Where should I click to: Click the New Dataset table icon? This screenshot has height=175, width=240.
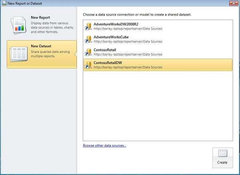tap(19, 54)
